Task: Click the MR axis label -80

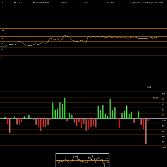Action: (x=163, y=142)
